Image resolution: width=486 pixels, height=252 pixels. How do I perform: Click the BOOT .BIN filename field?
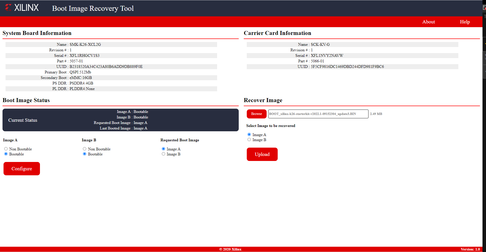click(x=318, y=114)
